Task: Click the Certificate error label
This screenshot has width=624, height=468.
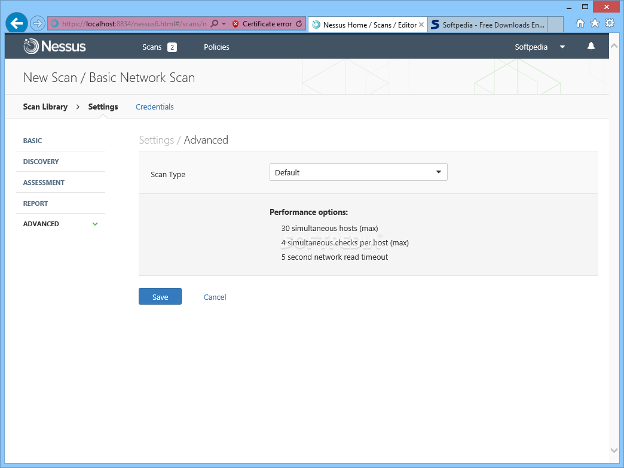Action: [x=267, y=24]
